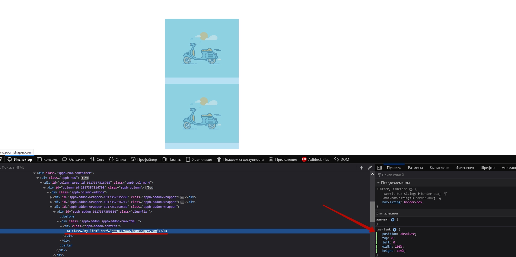The image size is (516, 257).
Task: Click the selector highlighter icon next to .my-link
Action: point(394,230)
